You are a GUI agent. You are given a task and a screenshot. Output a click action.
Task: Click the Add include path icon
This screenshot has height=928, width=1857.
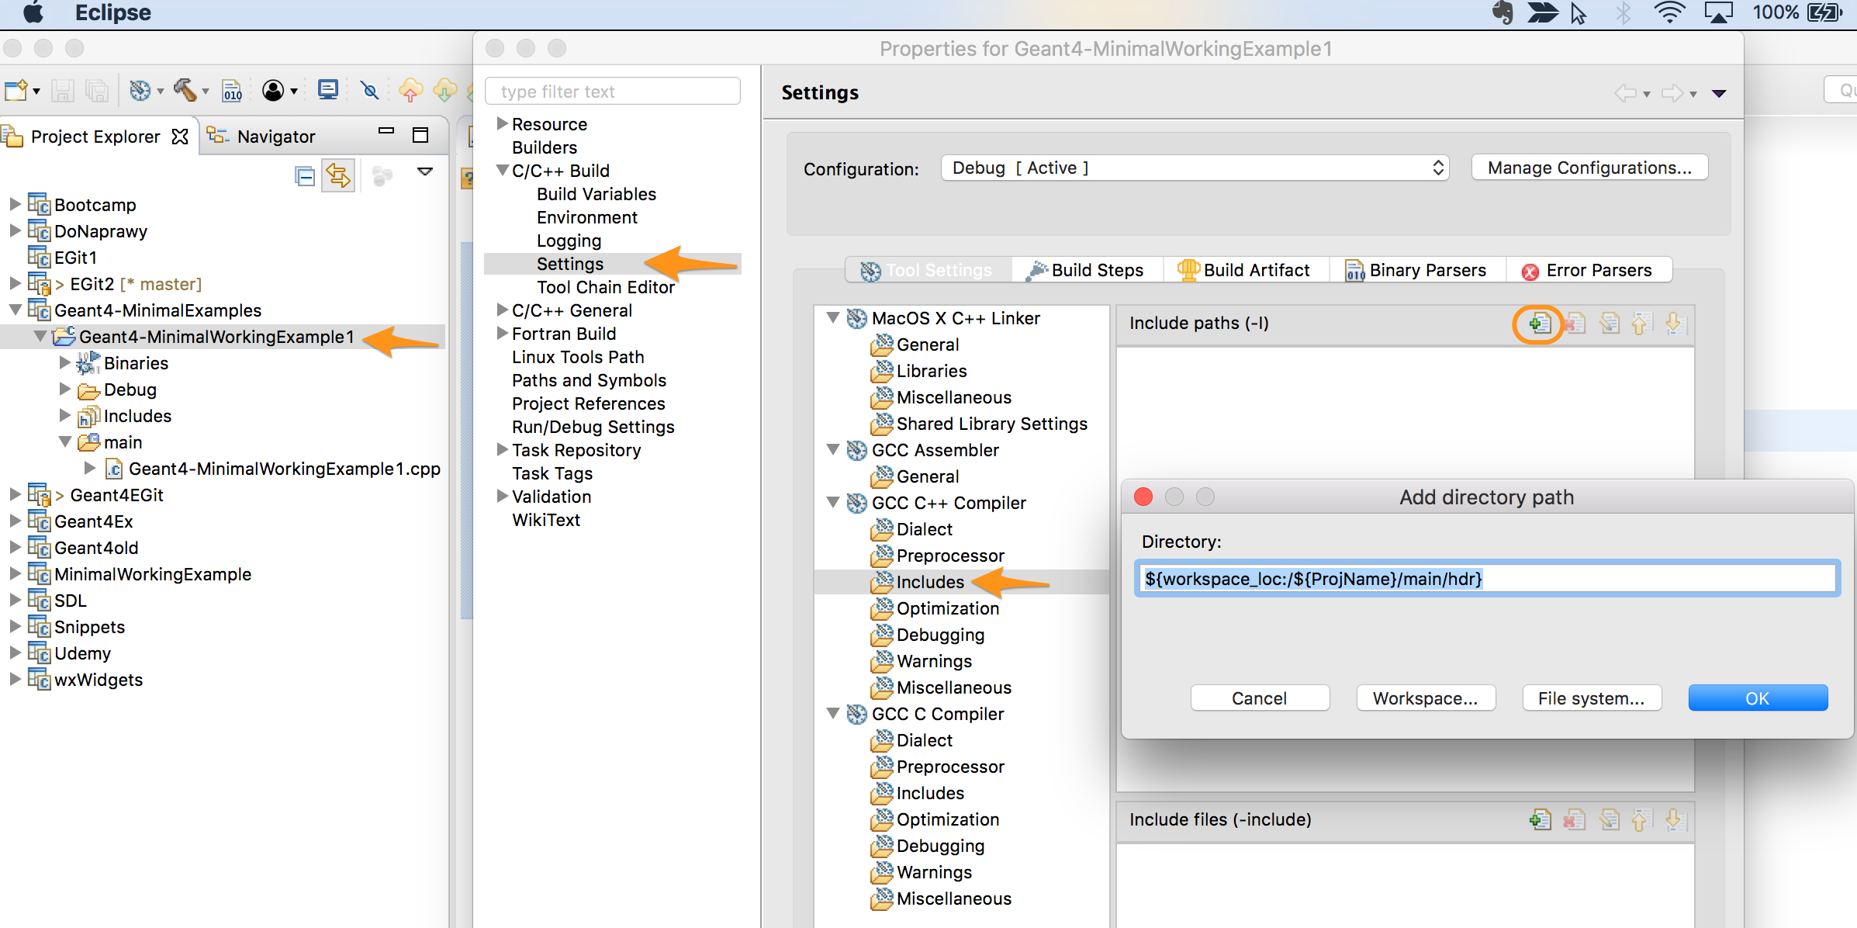point(1539,324)
